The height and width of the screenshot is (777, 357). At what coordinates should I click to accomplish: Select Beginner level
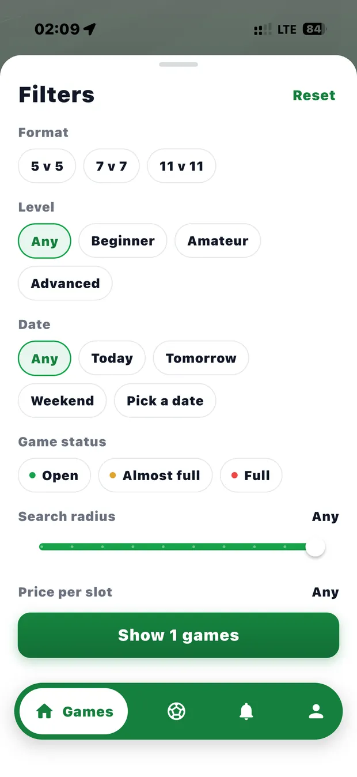[x=123, y=241]
